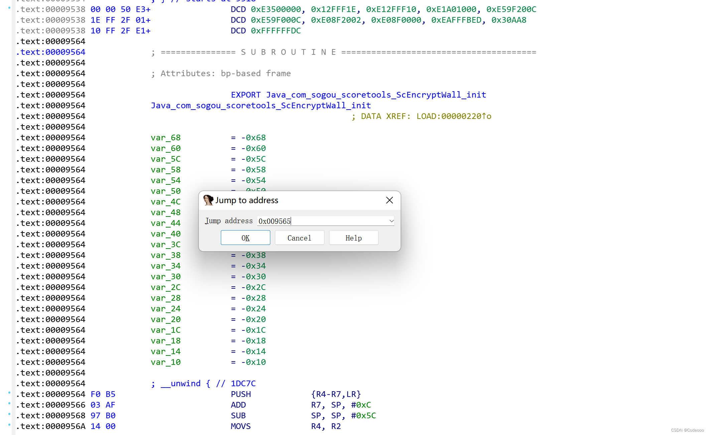Viewport: 709px width, 435px height.
Task: Click the PUSH instruction mnemonic
Action: 241,394
